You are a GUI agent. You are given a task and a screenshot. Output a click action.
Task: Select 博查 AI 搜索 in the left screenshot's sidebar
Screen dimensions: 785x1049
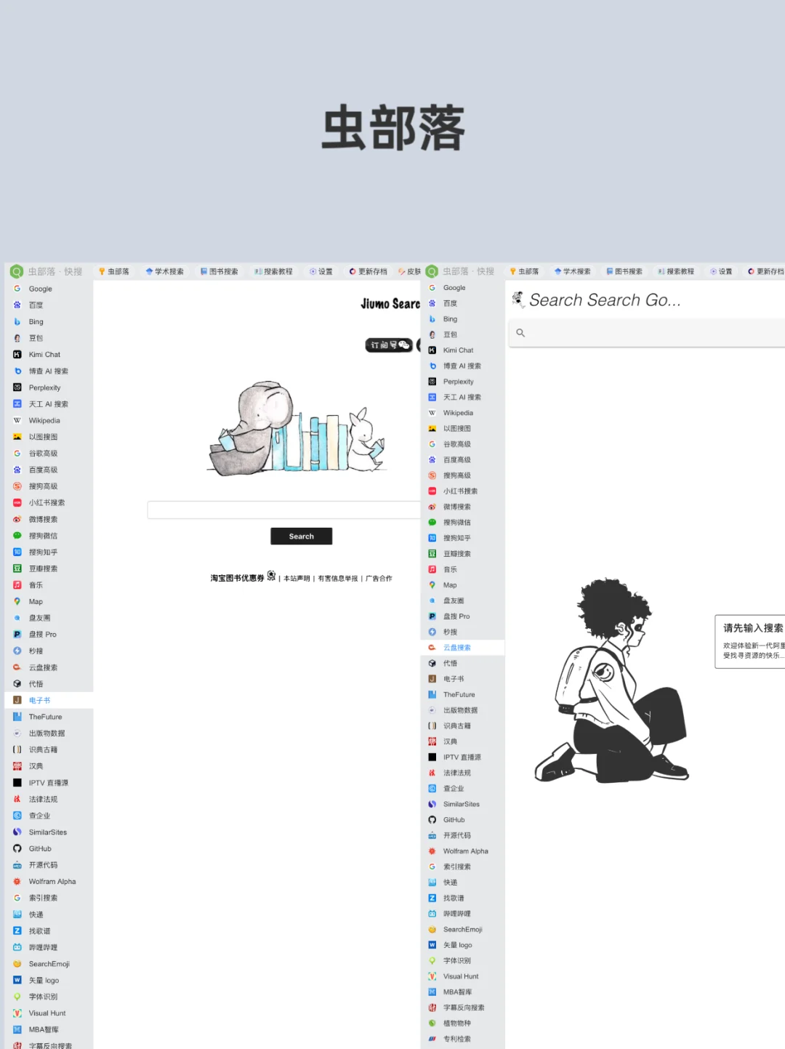[49, 371]
